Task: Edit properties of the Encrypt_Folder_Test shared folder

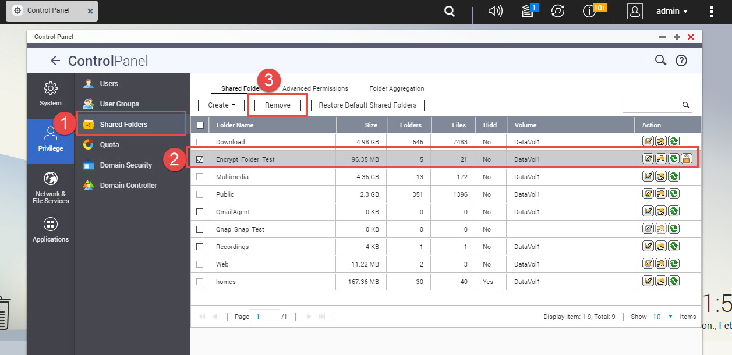Action: point(648,158)
